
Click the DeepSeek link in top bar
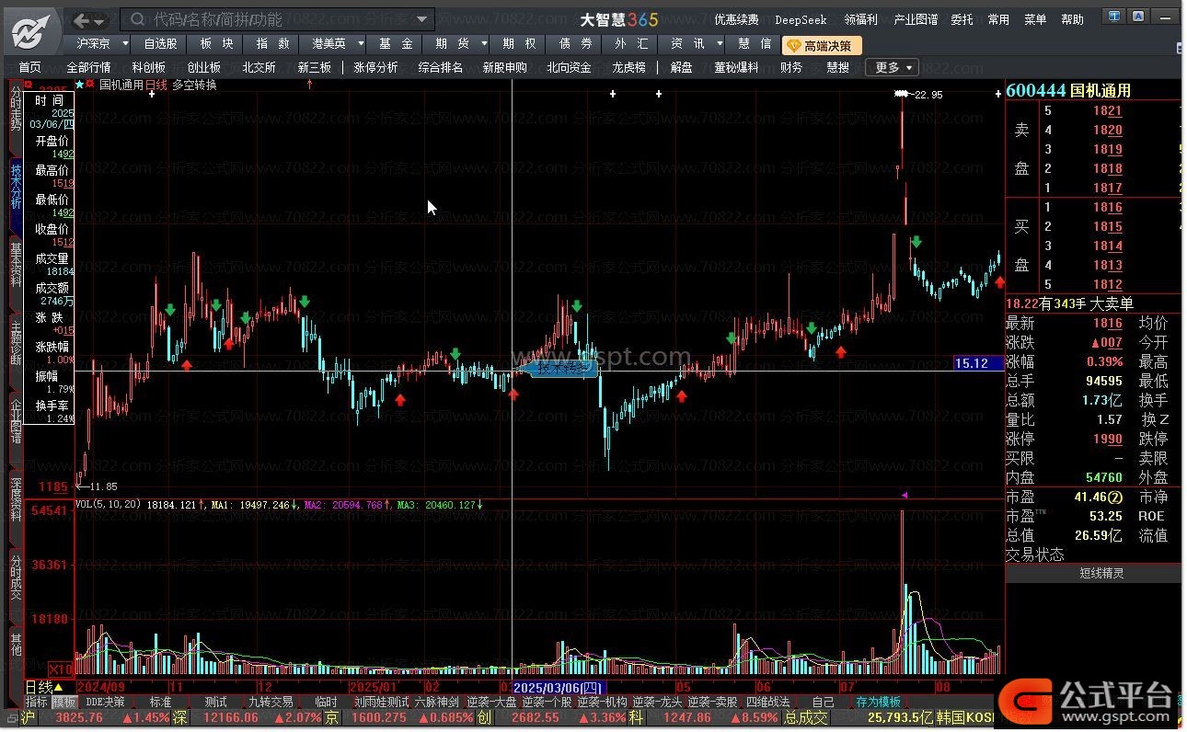tap(801, 19)
